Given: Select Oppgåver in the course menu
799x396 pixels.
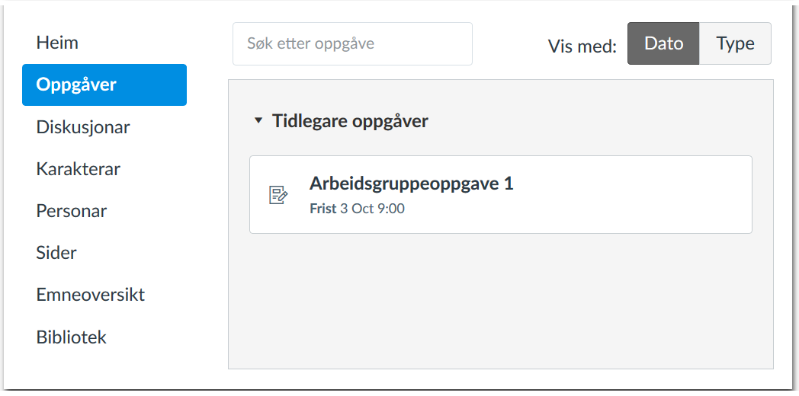Looking at the screenshot, I should click(x=76, y=85).
